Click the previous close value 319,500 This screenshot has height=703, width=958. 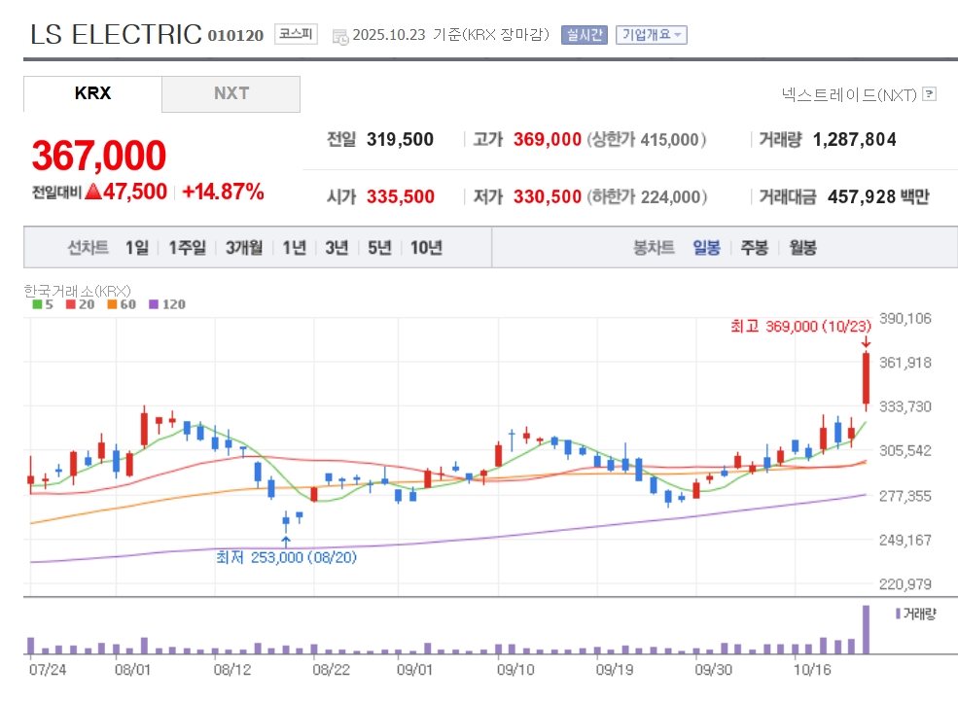(x=400, y=139)
